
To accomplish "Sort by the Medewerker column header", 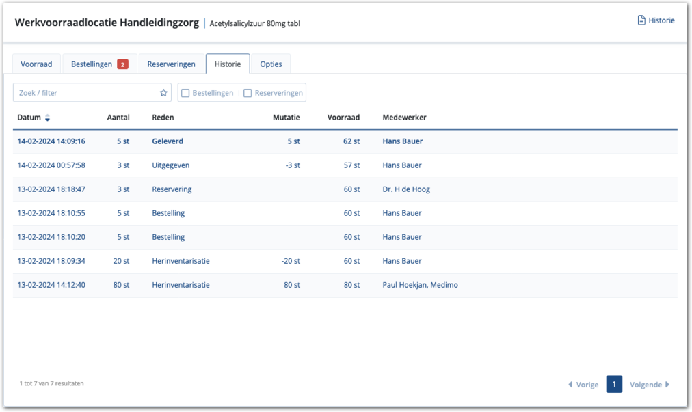I will [404, 118].
